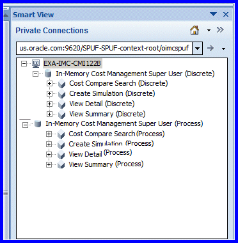Collapse the EXA-IMC-CMI122B server node

tap(24, 63)
